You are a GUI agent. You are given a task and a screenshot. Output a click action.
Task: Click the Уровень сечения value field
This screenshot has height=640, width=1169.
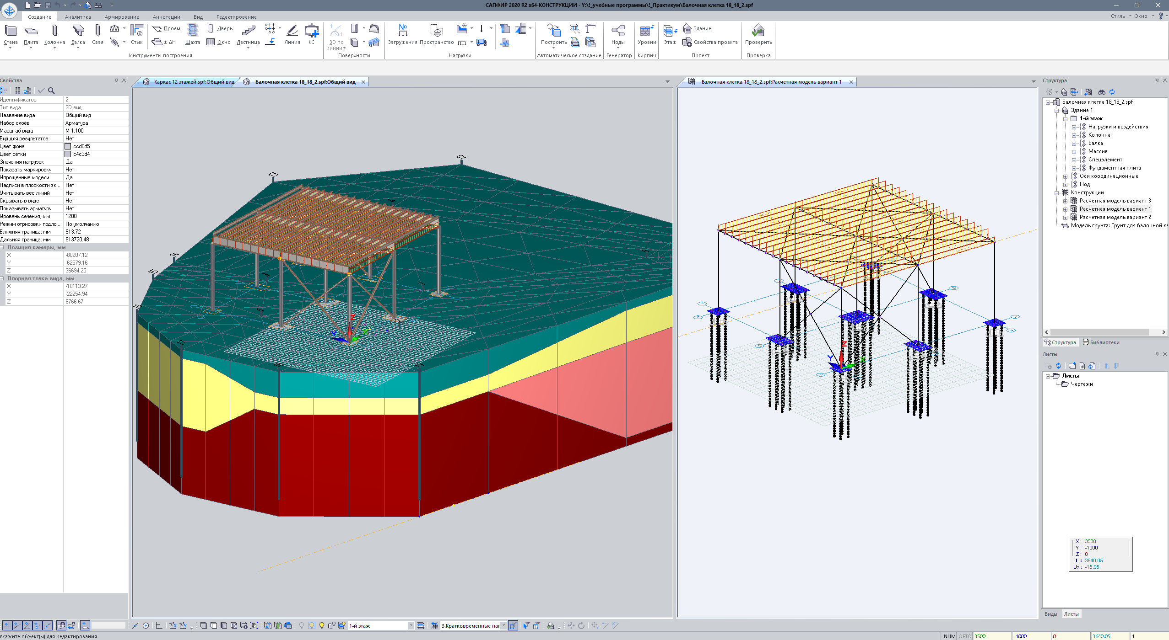click(96, 216)
